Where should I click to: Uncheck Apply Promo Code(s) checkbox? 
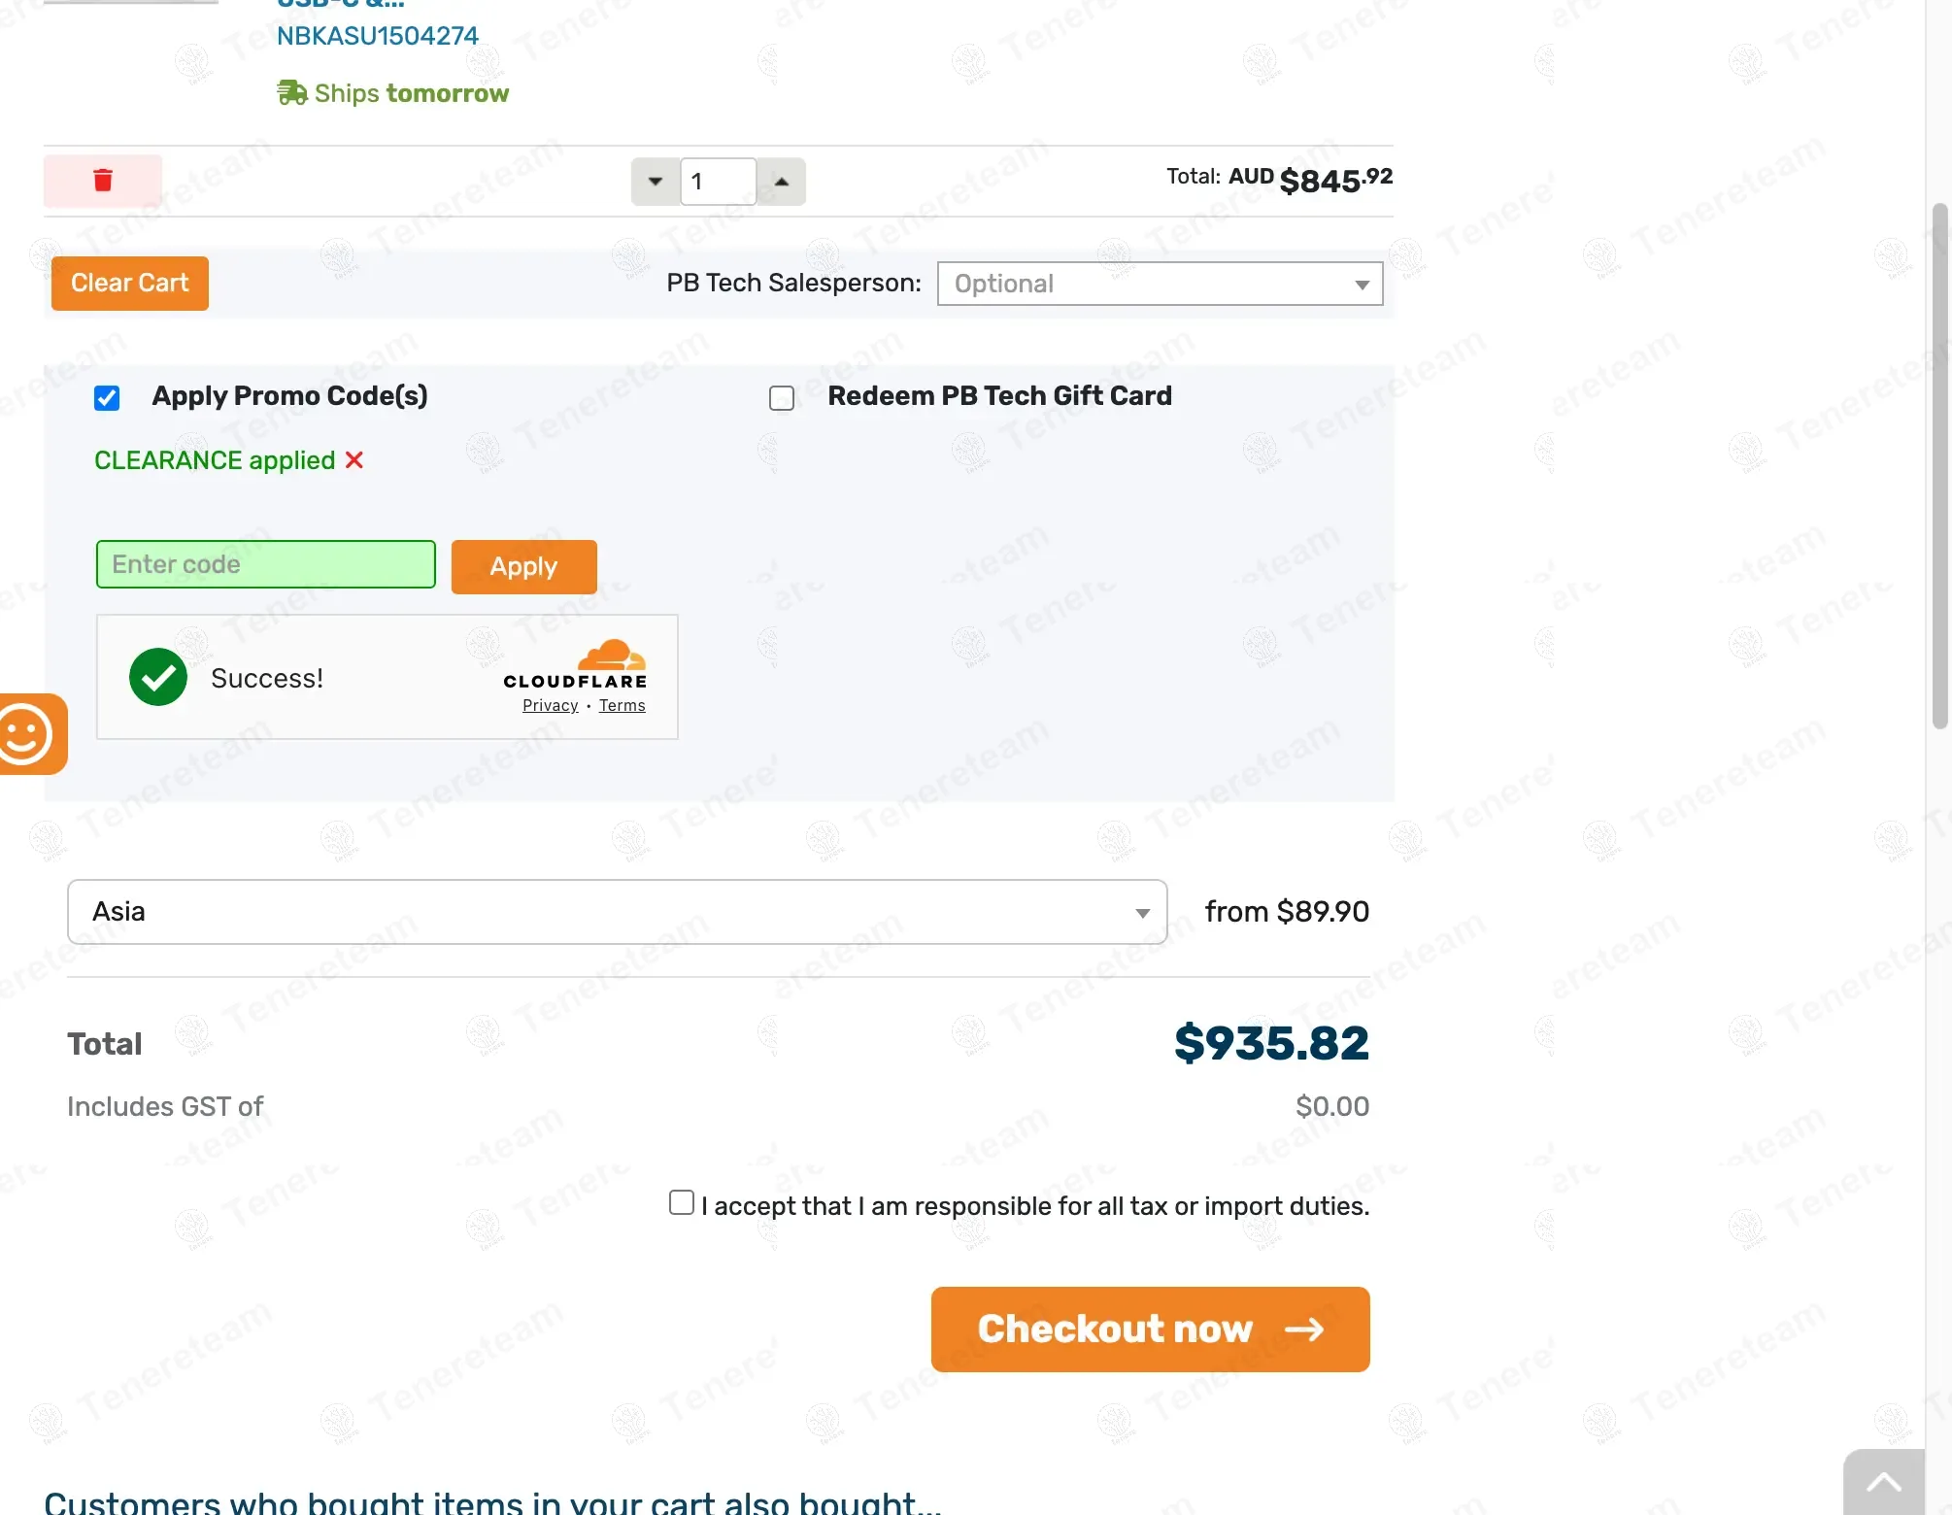pos(107,398)
